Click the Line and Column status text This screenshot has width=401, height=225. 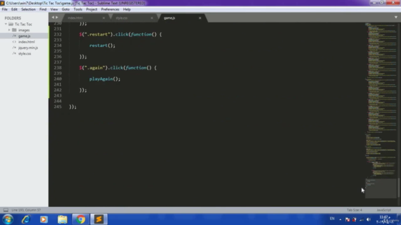pos(26,210)
